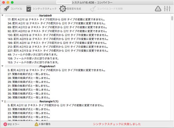Screen dimensions: 174x128
Task: Click the vertical scrollbar thumb
Action: tap(172, 18)
